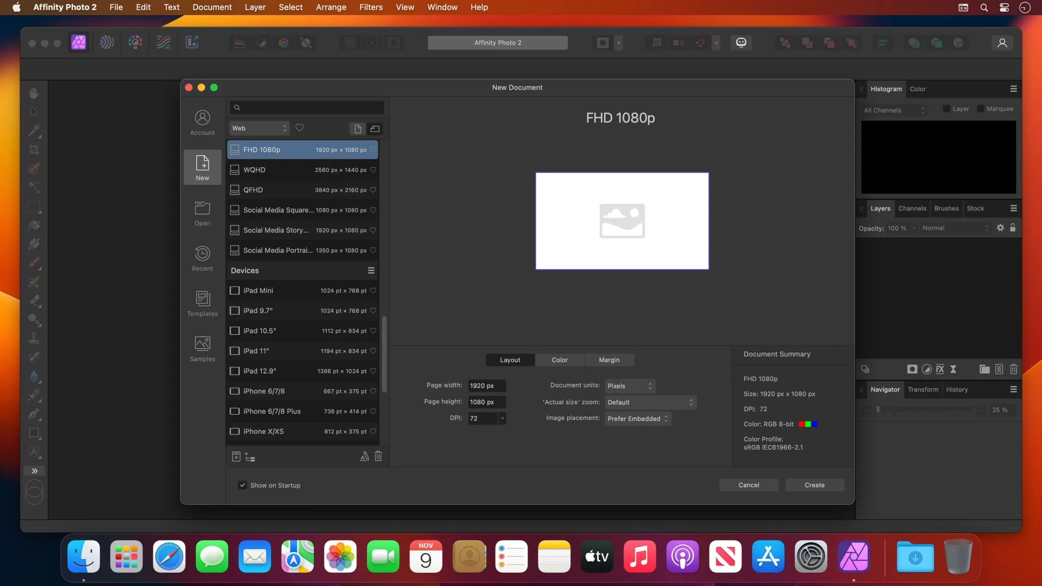Switch to the Color tab in document settings
The image size is (1042, 586).
(x=560, y=359)
